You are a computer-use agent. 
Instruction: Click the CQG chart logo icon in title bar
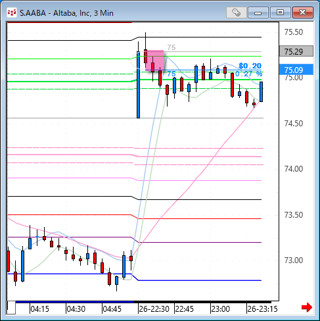[x=11, y=12]
